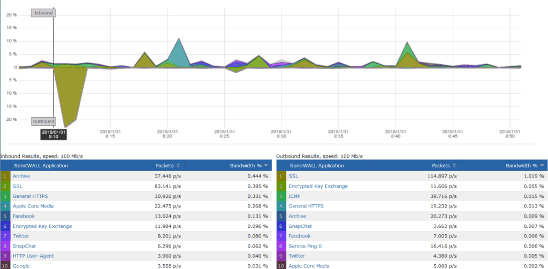548x269 pixels.
Task: Open SnapChat in Inbound results
Action: [x=25, y=246]
